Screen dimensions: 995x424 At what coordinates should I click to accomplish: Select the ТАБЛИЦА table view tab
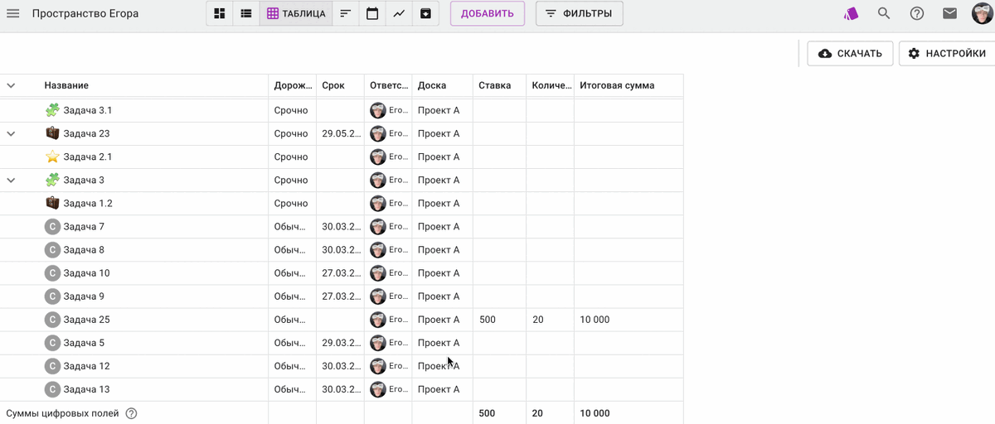coord(296,13)
